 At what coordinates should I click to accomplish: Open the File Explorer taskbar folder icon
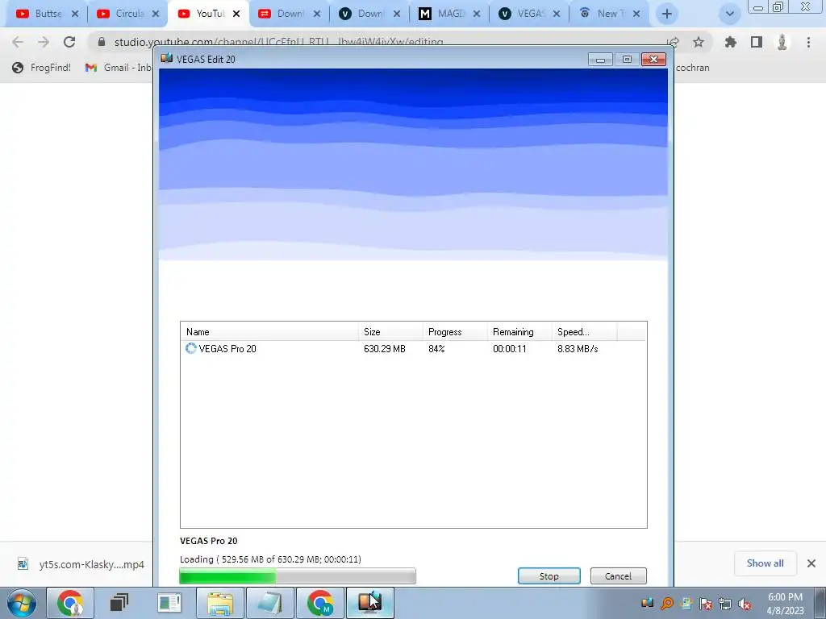[220, 603]
